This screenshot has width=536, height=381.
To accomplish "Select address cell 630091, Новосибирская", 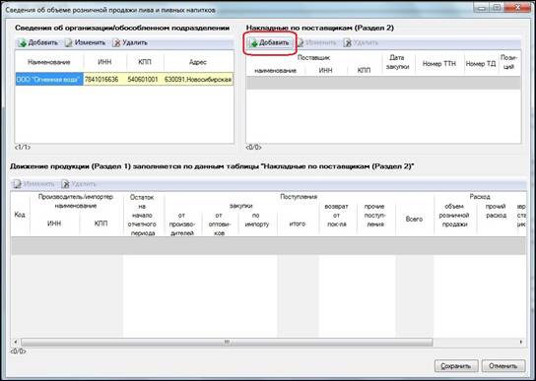I will [x=199, y=80].
